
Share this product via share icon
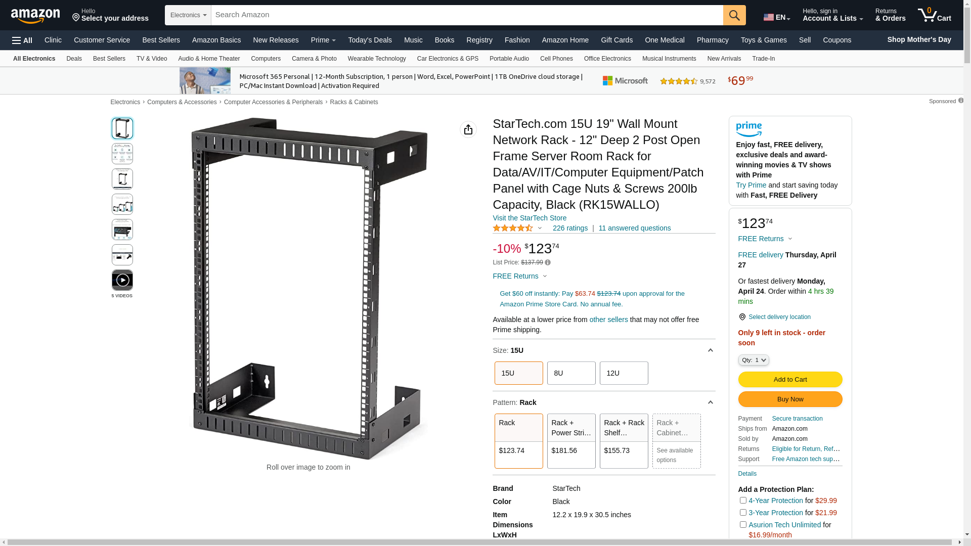point(468,129)
